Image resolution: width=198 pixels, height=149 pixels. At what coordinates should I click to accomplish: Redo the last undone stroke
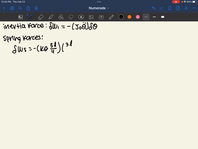click(162, 8)
